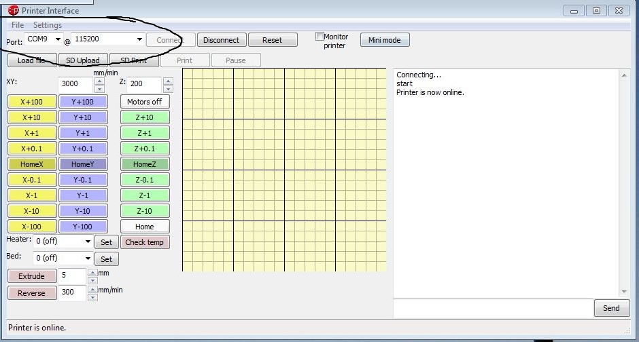The width and height of the screenshot is (639, 342).
Task: Open the Settings menu
Action: [48, 25]
